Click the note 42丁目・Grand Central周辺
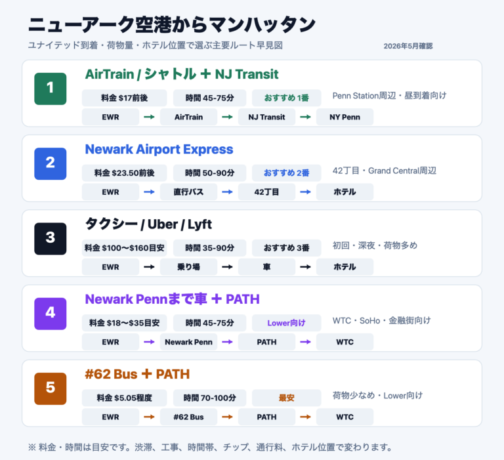Image resolution: width=504 pixels, height=460 pixels. [x=385, y=171]
